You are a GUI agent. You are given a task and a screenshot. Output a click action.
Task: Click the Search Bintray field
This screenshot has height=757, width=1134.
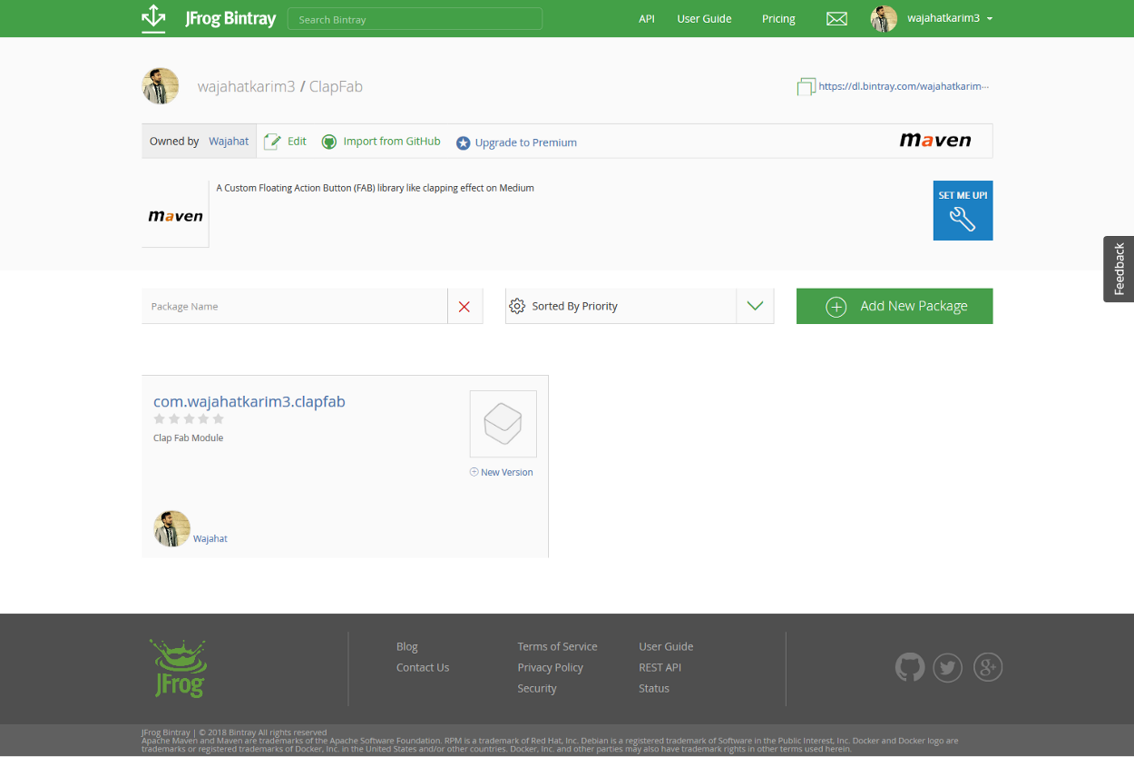pyautogui.click(x=415, y=19)
